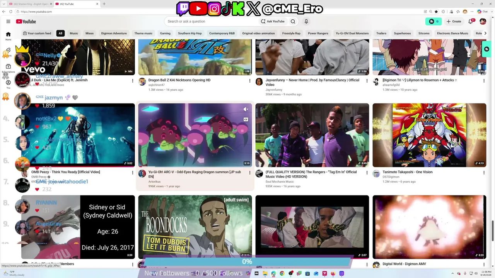Select the Digimon Adventure chip
This screenshot has width=495, height=278.
tap(114, 33)
